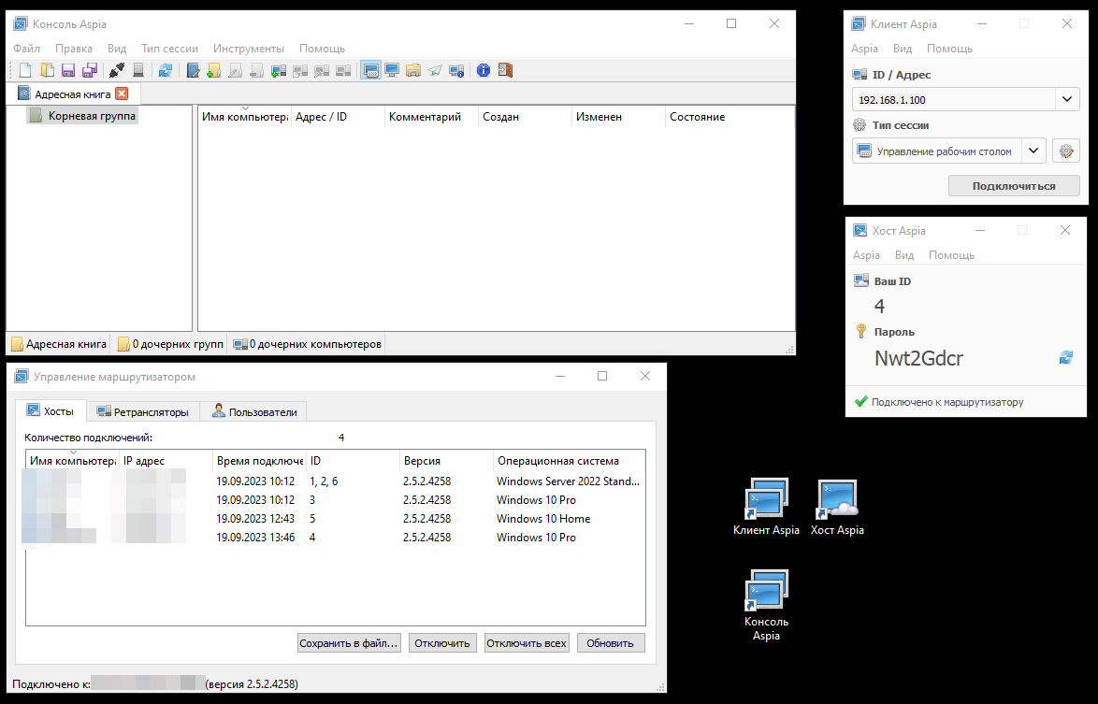Expand the ID / Адрес address dropdown
This screenshot has height=704, width=1098.
pos(1067,99)
